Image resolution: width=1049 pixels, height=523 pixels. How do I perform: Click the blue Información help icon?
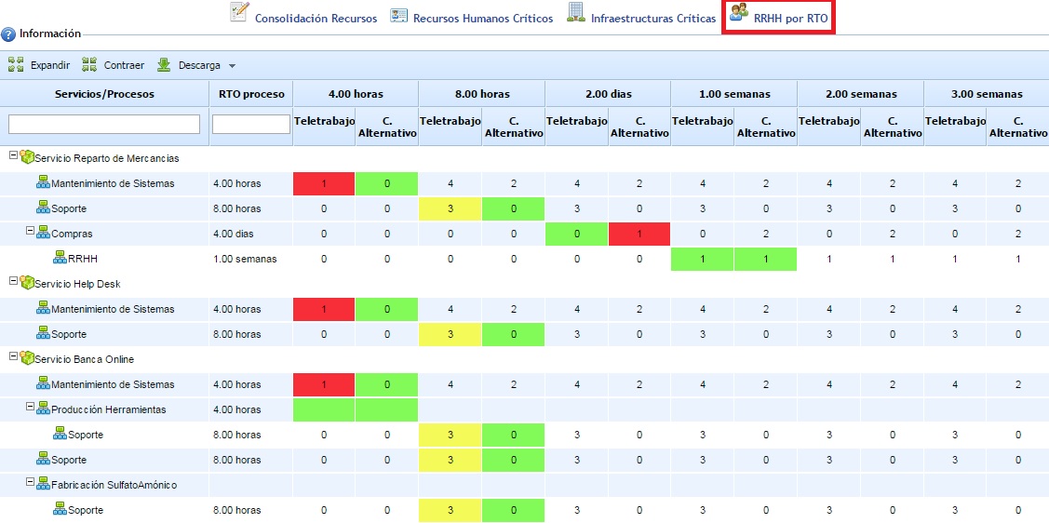8,34
